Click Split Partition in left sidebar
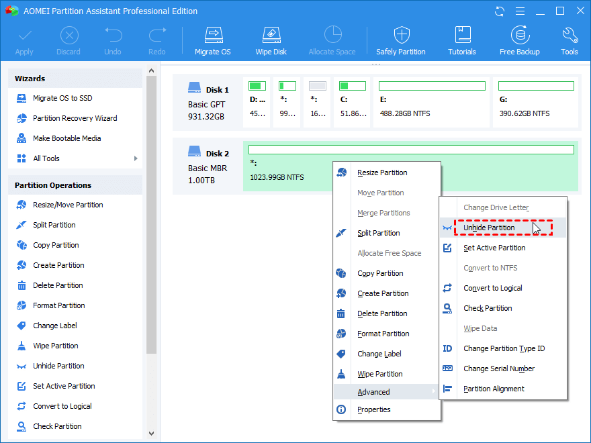Image resolution: width=591 pixels, height=443 pixels. click(x=54, y=225)
